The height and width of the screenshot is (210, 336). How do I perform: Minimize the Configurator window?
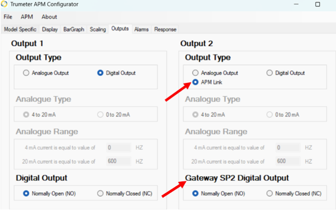pyautogui.click(x=296, y=4)
